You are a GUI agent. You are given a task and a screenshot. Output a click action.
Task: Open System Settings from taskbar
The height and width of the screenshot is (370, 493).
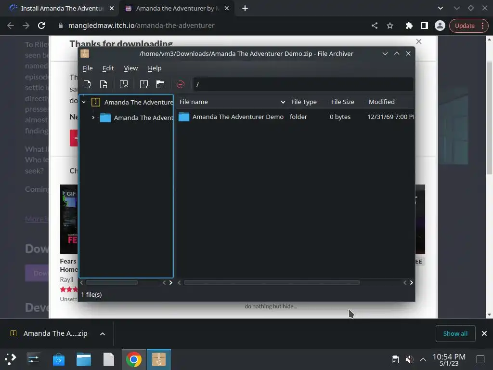click(33, 359)
